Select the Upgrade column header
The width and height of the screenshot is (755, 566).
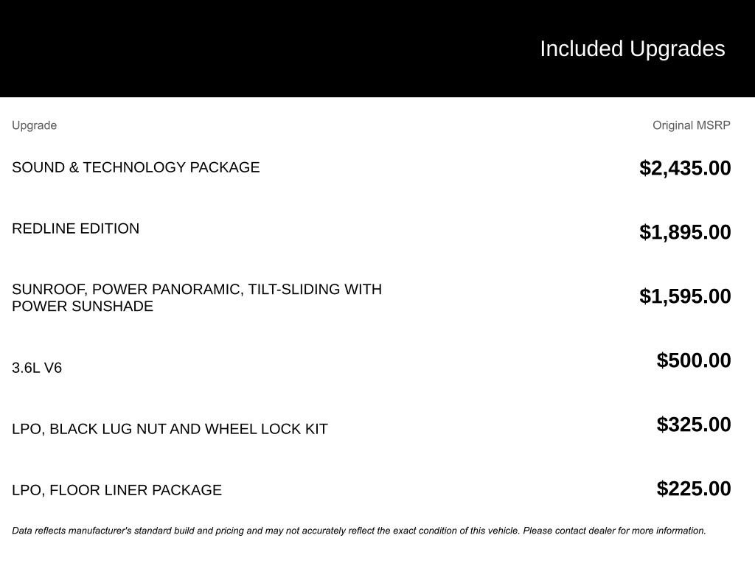click(x=34, y=125)
